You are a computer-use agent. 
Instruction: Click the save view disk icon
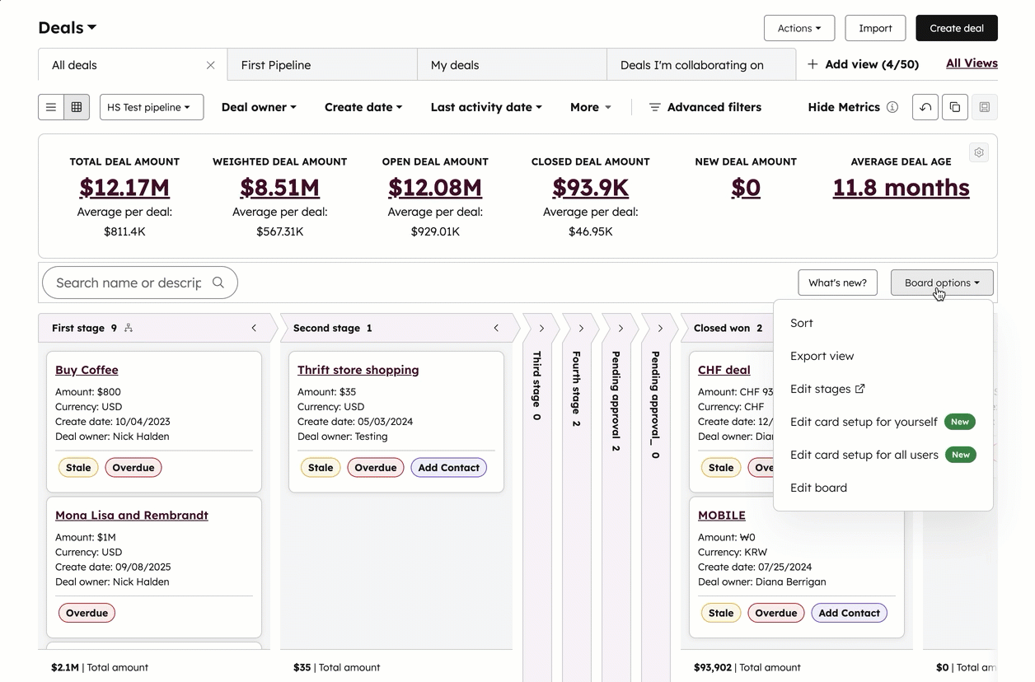click(984, 107)
